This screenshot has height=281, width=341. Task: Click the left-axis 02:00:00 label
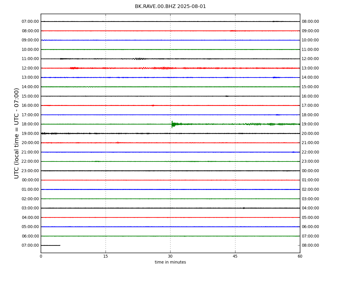coord(31,199)
